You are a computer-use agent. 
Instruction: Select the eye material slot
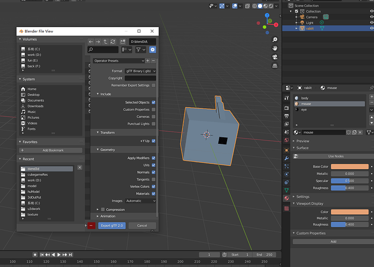pos(304,110)
